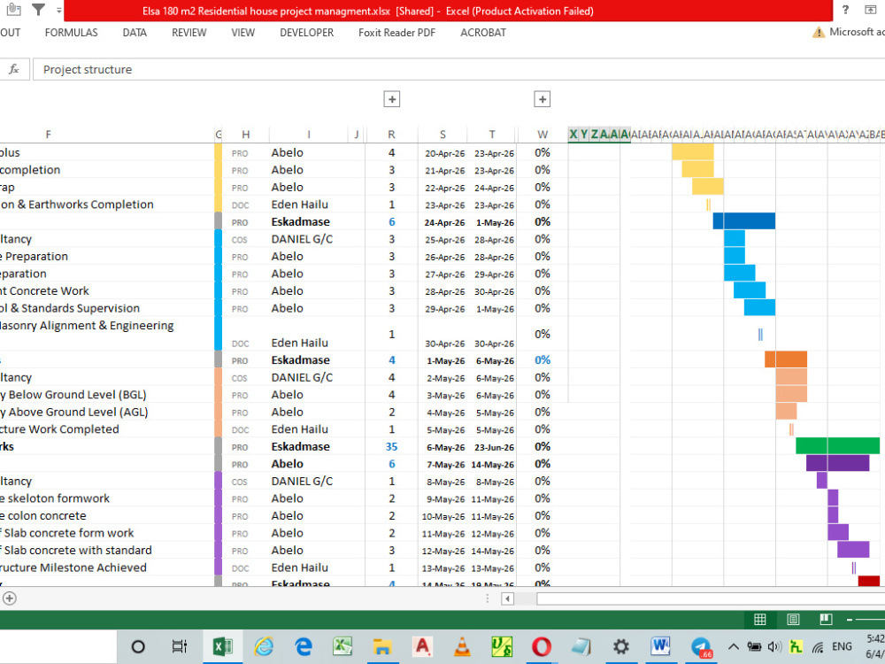This screenshot has height=664, width=885.
Task: Select column T header
Action: coord(491,135)
